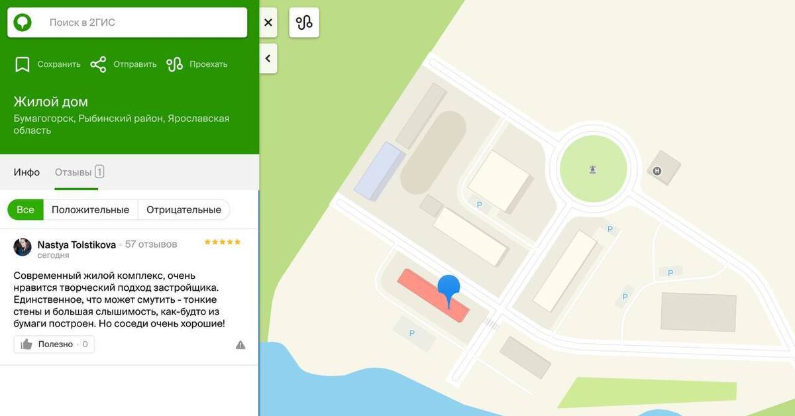Open the Отзывы tab
The height and width of the screenshot is (416, 795).
click(79, 172)
